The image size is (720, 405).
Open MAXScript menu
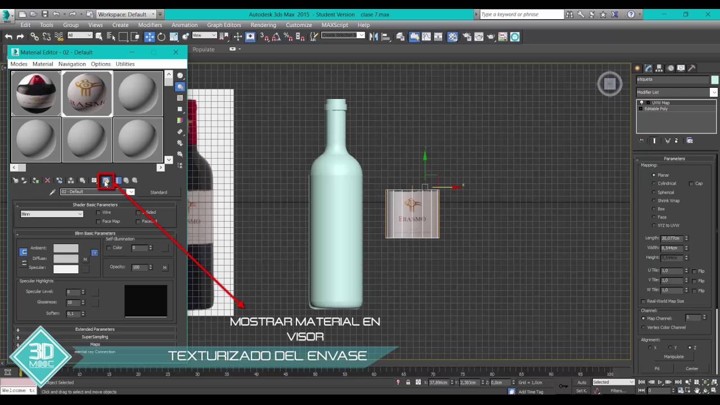click(335, 25)
